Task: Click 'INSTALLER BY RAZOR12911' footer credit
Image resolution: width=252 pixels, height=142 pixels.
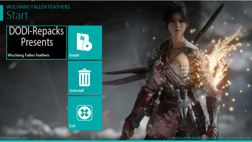Action: click(x=191, y=138)
